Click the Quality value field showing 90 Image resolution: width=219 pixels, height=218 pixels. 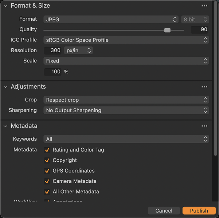pos(199,29)
